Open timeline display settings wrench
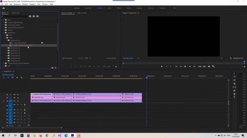The width and height of the screenshot is (247, 138). (x=21, y=77)
